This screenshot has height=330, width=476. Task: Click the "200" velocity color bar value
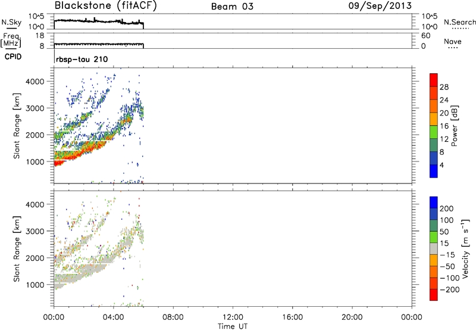(x=447, y=208)
